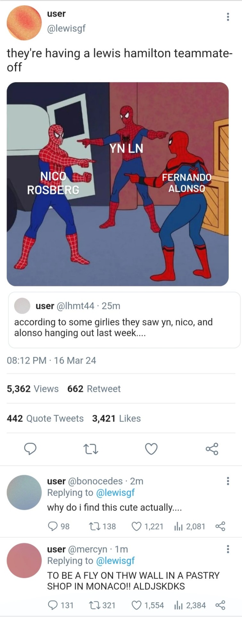Click the reply icon under main tweet

pyautogui.click(x=30, y=449)
